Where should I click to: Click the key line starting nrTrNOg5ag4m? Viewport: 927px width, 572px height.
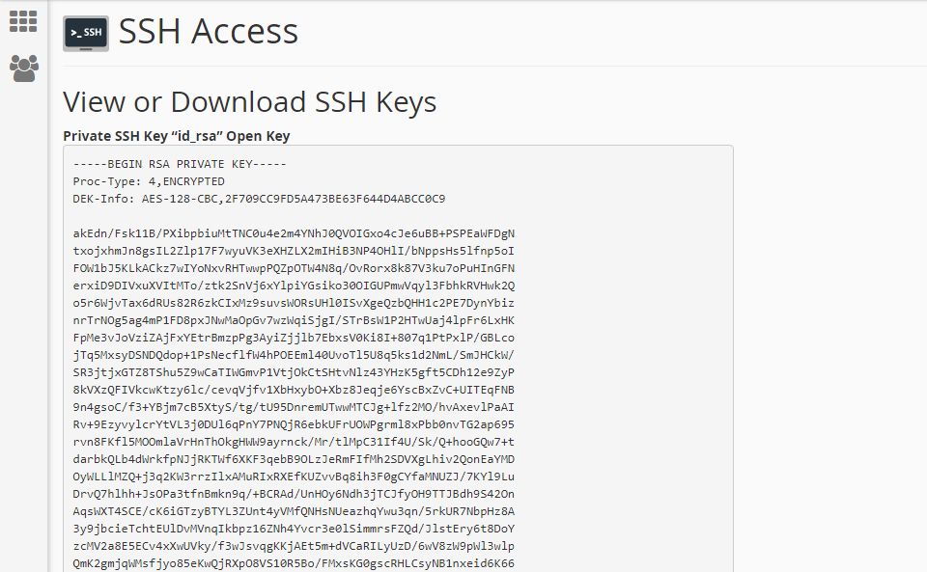pyautogui.click(x=294, y=320)
